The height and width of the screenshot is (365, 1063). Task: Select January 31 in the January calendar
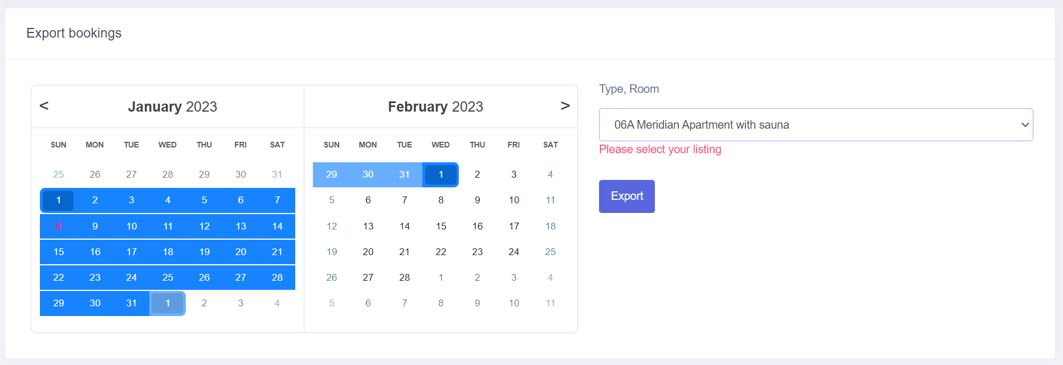pyautogui.click(x=131, y=303)
